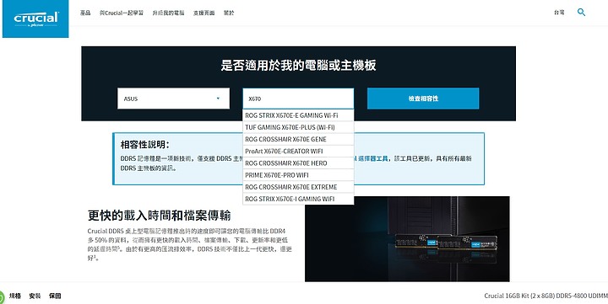Select ROG CROSSHAIR X670E HERO suggestion
The height and width of the screenshot is (304, 608).
pos(298,163)
